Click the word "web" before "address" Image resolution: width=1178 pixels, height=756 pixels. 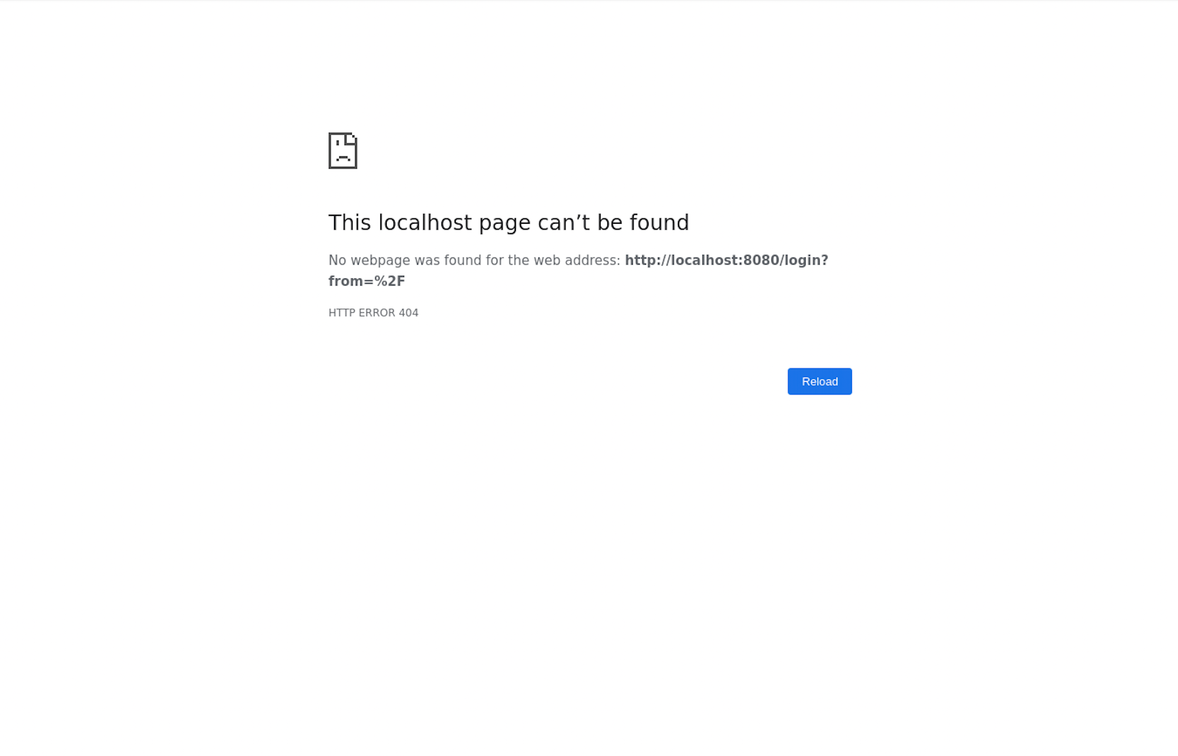[x=547, y=260]
